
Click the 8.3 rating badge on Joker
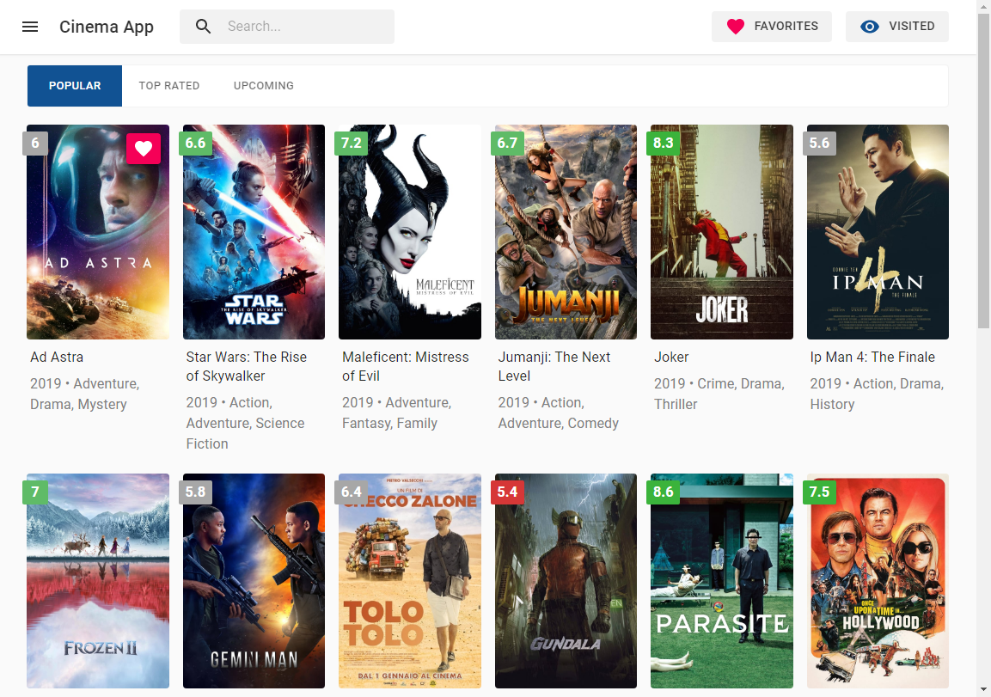click(663, 143)
